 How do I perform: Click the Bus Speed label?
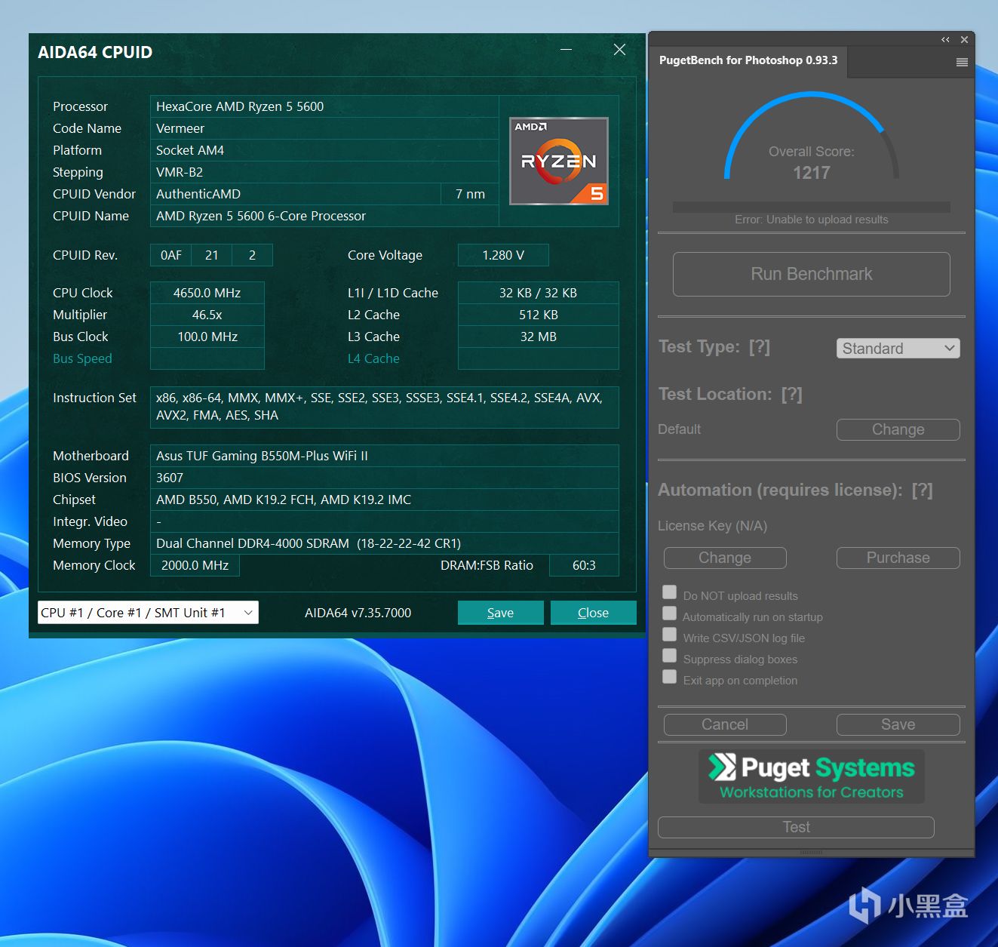(x=82, y=358)
